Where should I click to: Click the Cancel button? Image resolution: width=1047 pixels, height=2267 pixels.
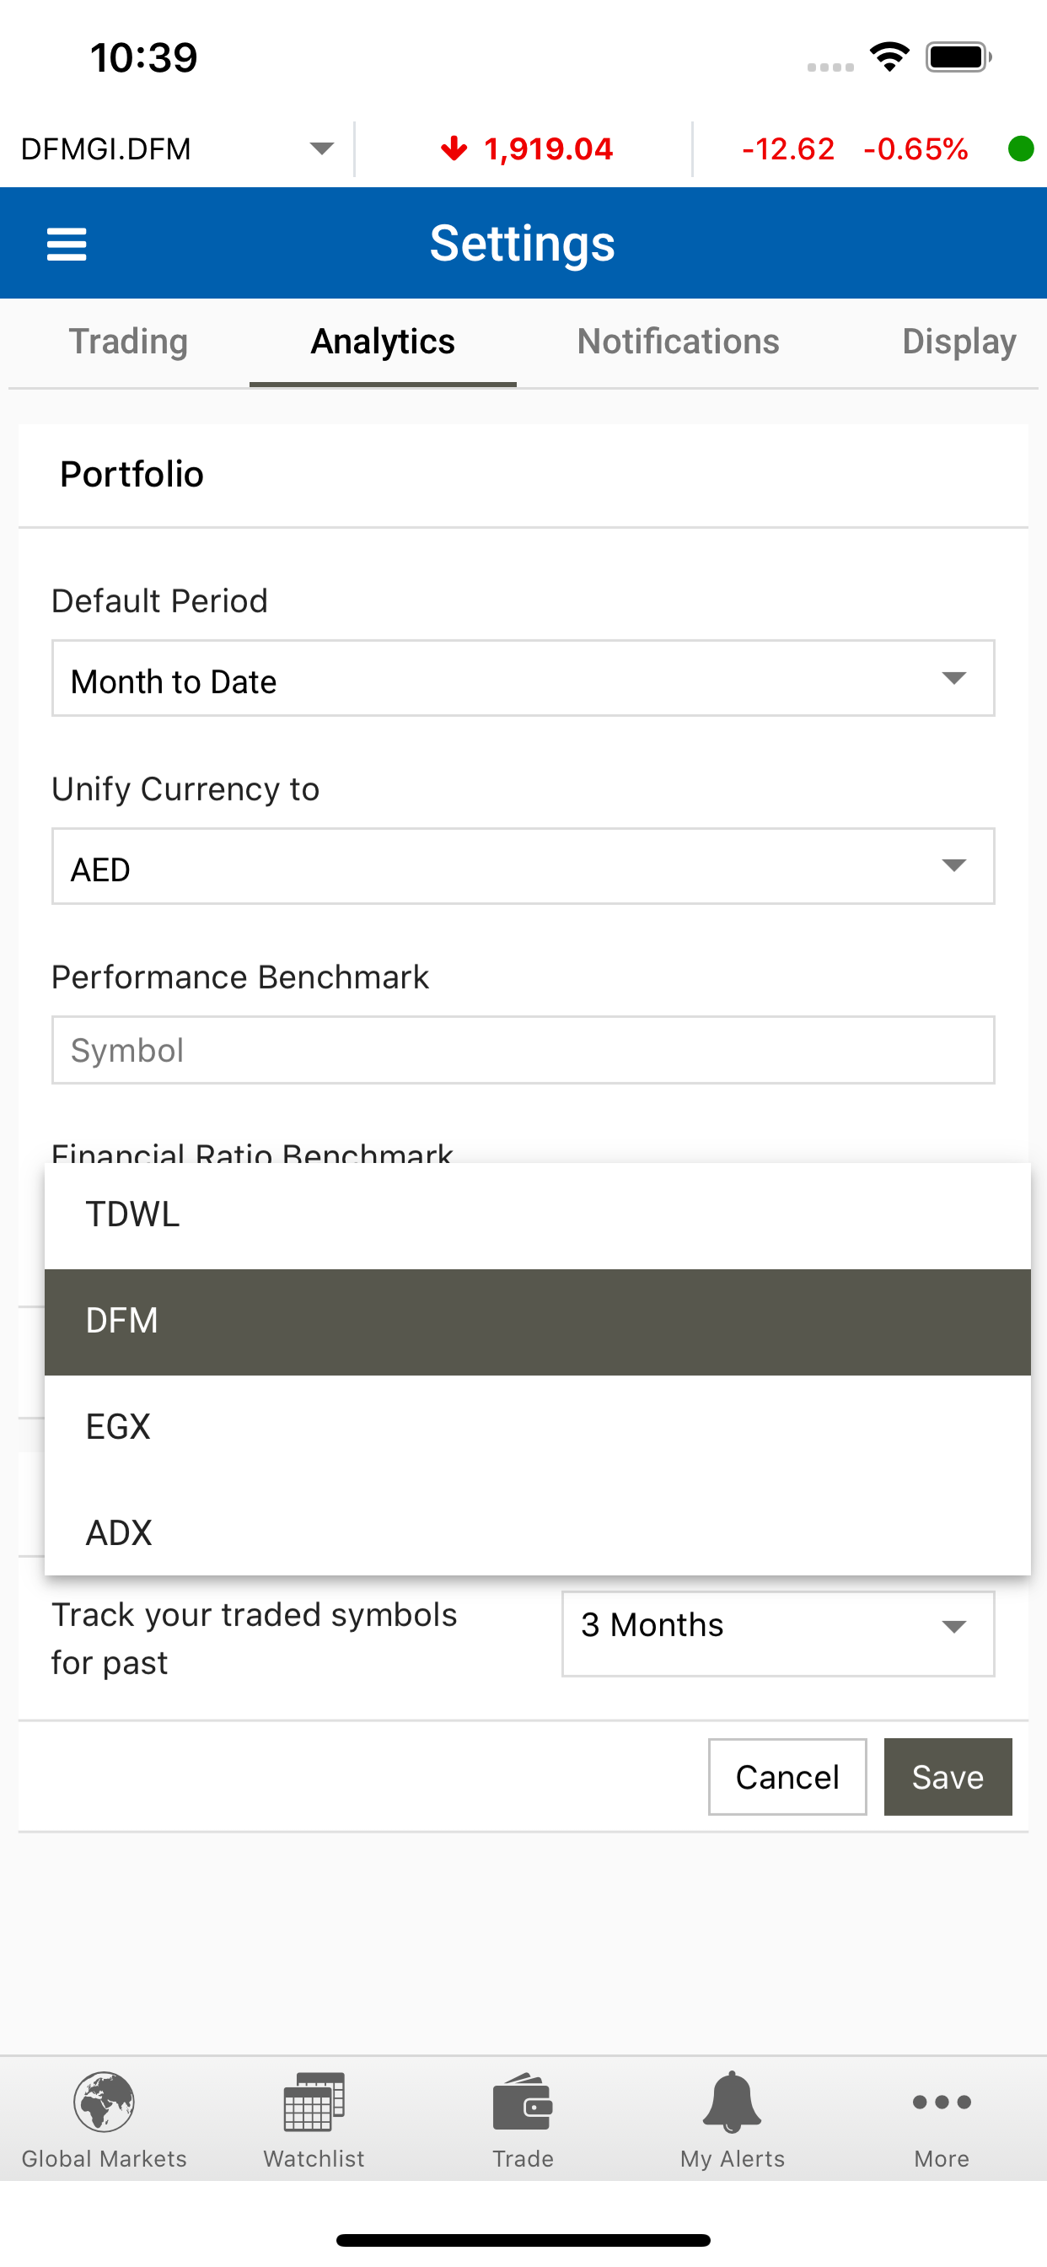click(x=787, y=1776)
